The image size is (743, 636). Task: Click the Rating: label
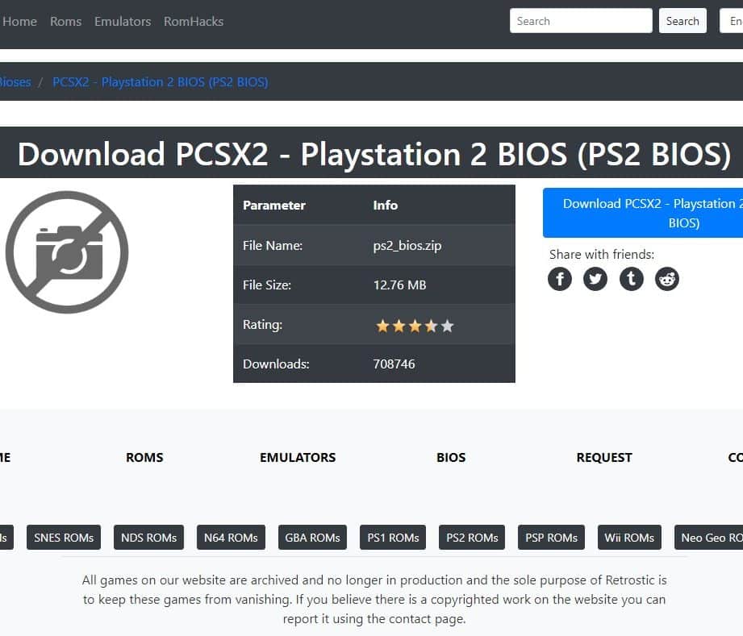(262, 324)
